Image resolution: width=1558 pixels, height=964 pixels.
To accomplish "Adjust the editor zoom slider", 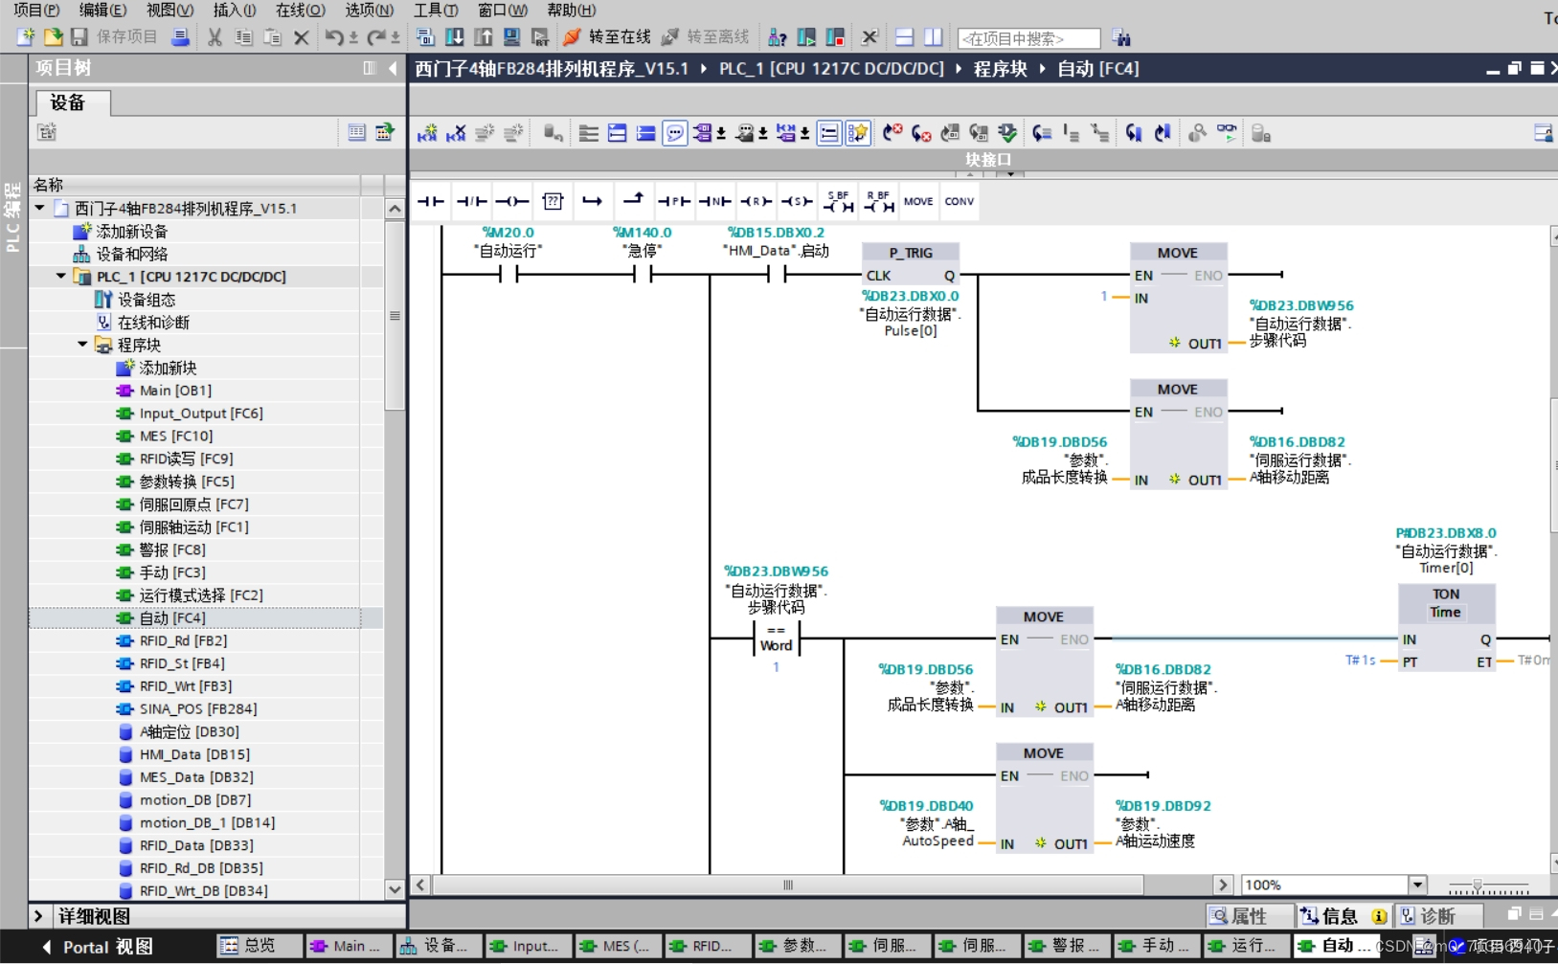I will tap(1478, 886).
